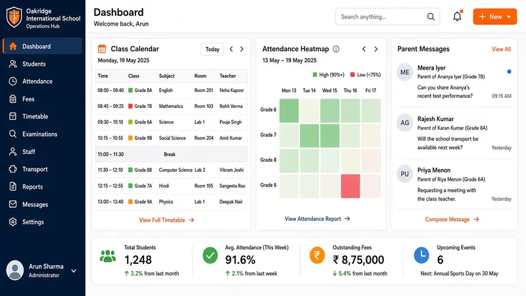Go to previous day in Class Calendar
This screenshot has height=296, width=526.
231,49
